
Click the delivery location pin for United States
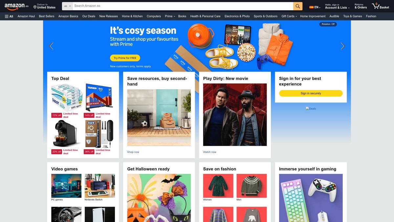(x=35, y=7)
